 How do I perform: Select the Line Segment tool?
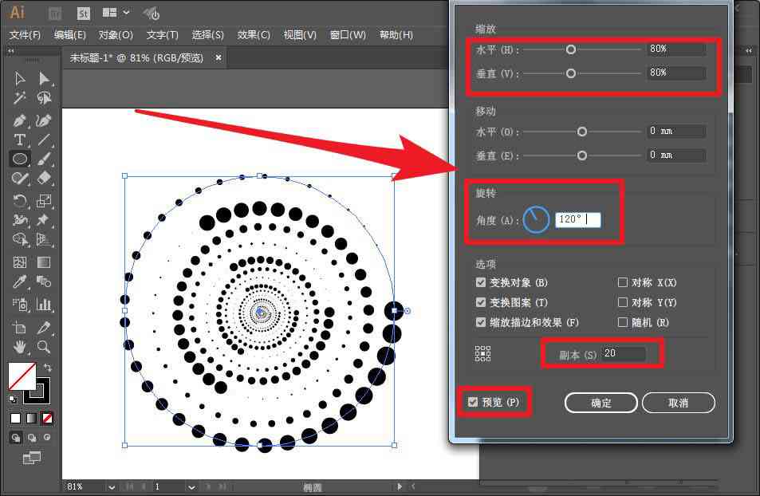[44, 140]
